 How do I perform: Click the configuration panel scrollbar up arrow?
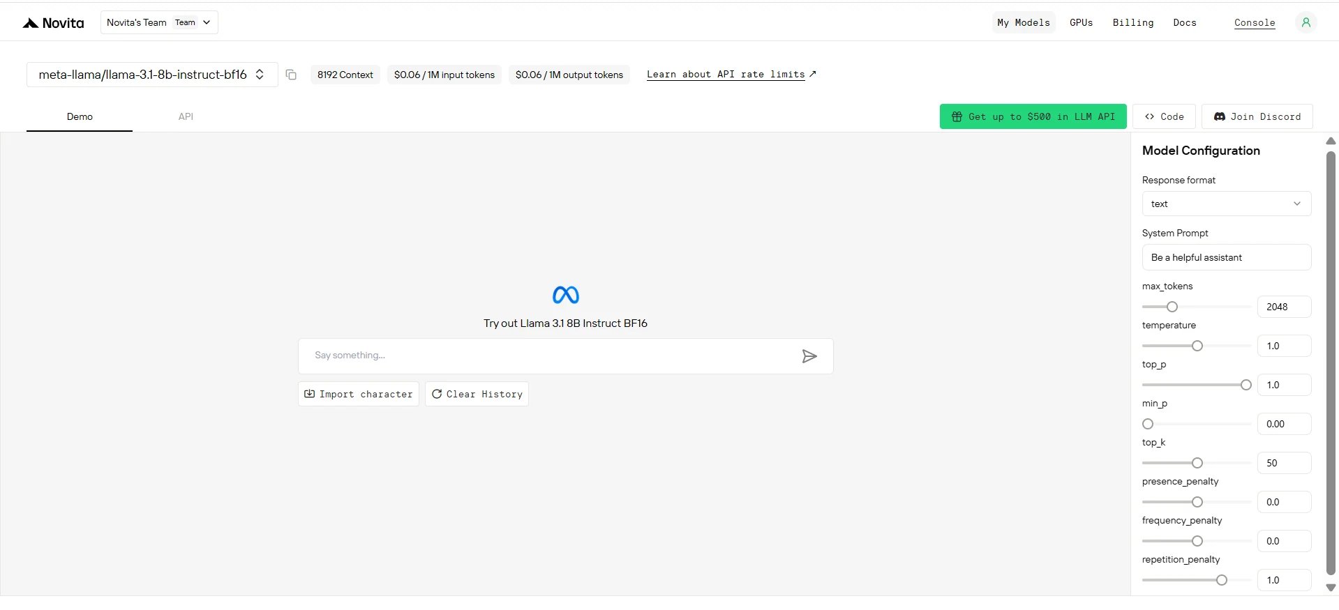[1331, 141]
